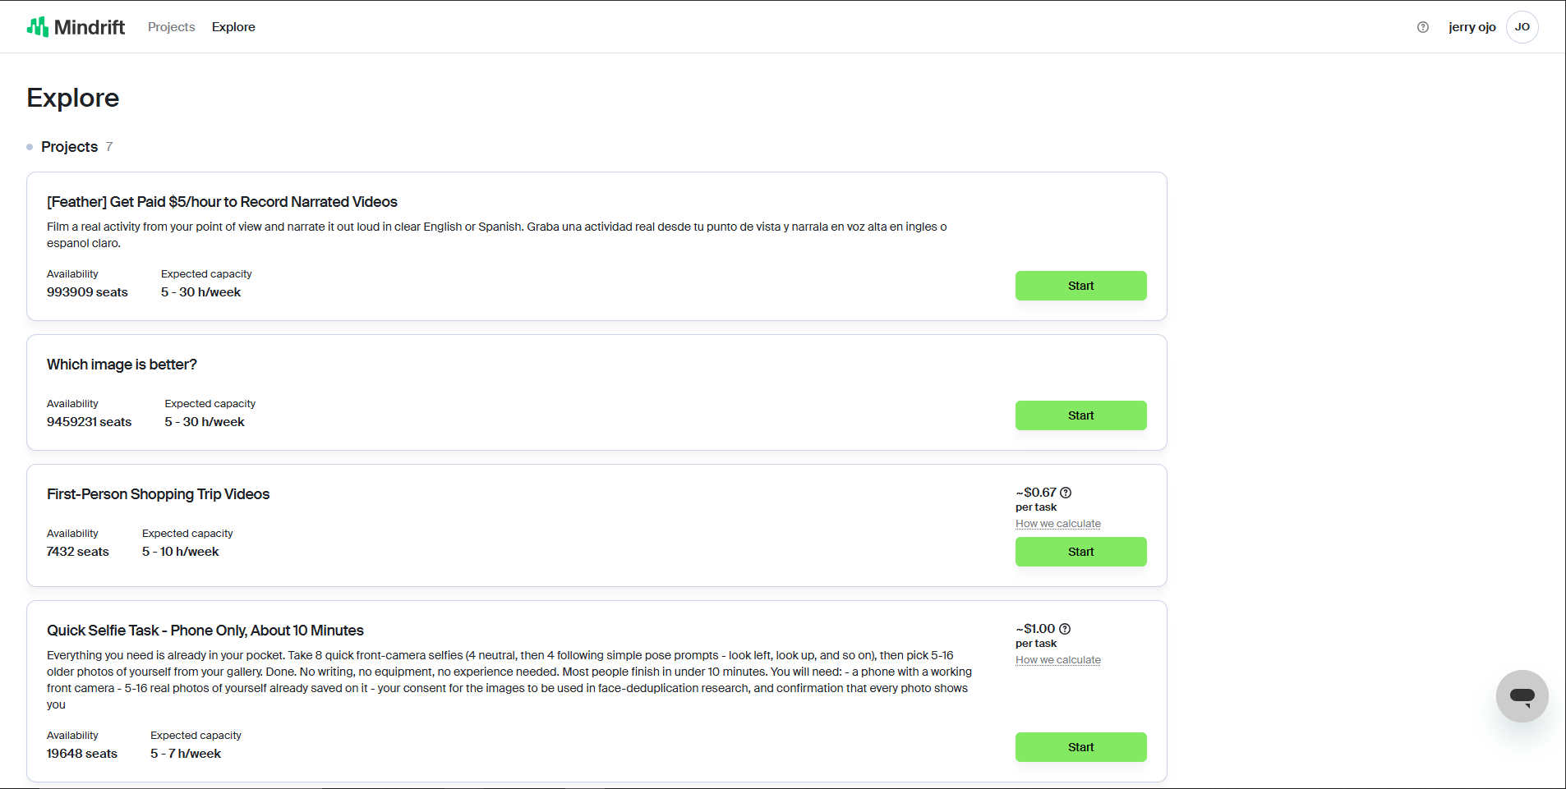Click info icon next to ~$1.00 price
1566x789 pixels.
pos(1065,629)
